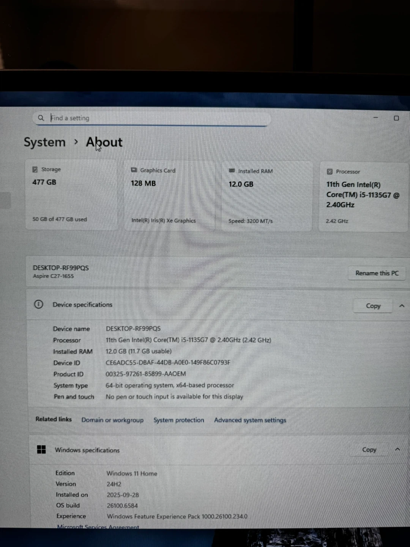Open the System protection link

(178, 420)
